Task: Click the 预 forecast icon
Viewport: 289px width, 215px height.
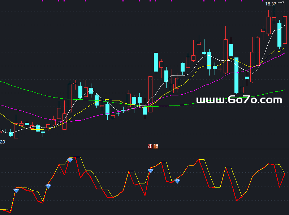Action: coord(156,146)
